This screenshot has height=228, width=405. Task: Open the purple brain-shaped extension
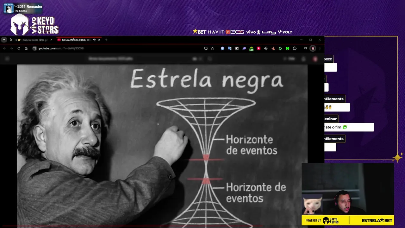click(x=244, y=48)
